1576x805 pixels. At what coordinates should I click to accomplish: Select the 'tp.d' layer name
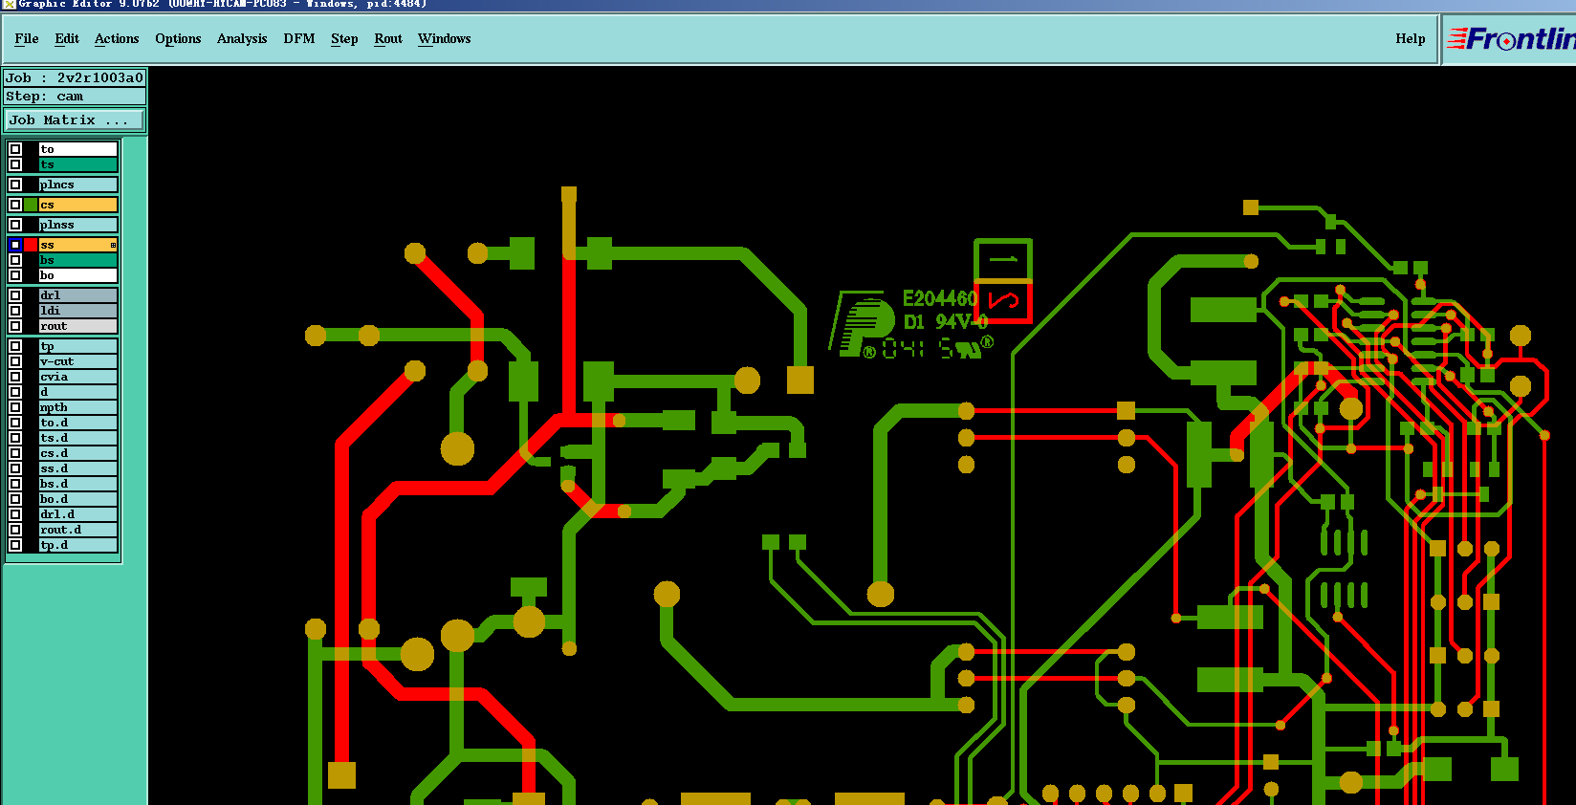point(77,545)
